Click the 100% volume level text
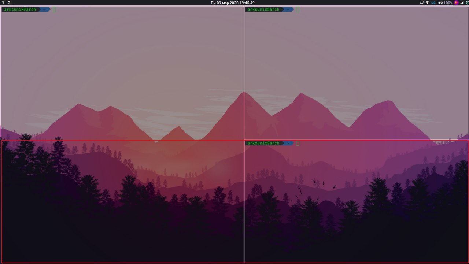469x264 pixels. click(448, 3)
